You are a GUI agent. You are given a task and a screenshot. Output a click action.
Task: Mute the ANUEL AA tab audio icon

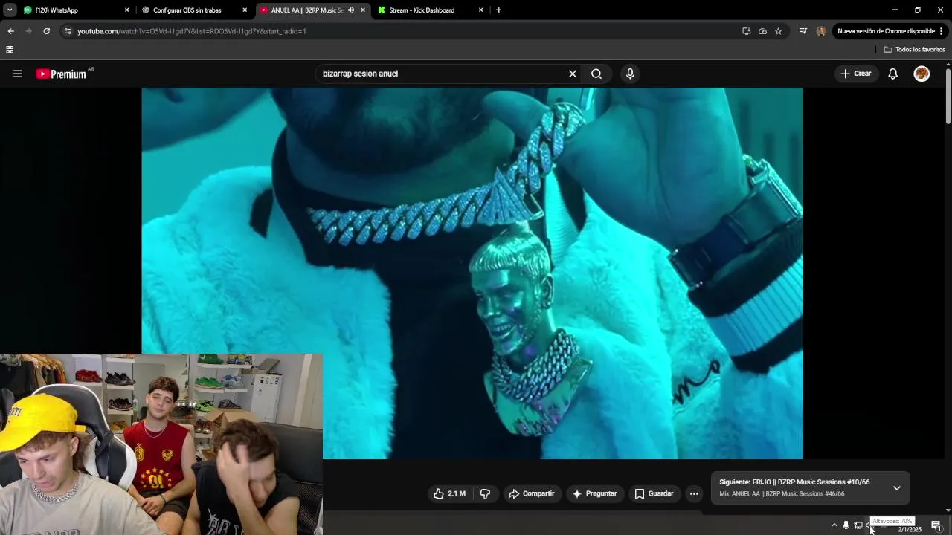tap(351, 10)
